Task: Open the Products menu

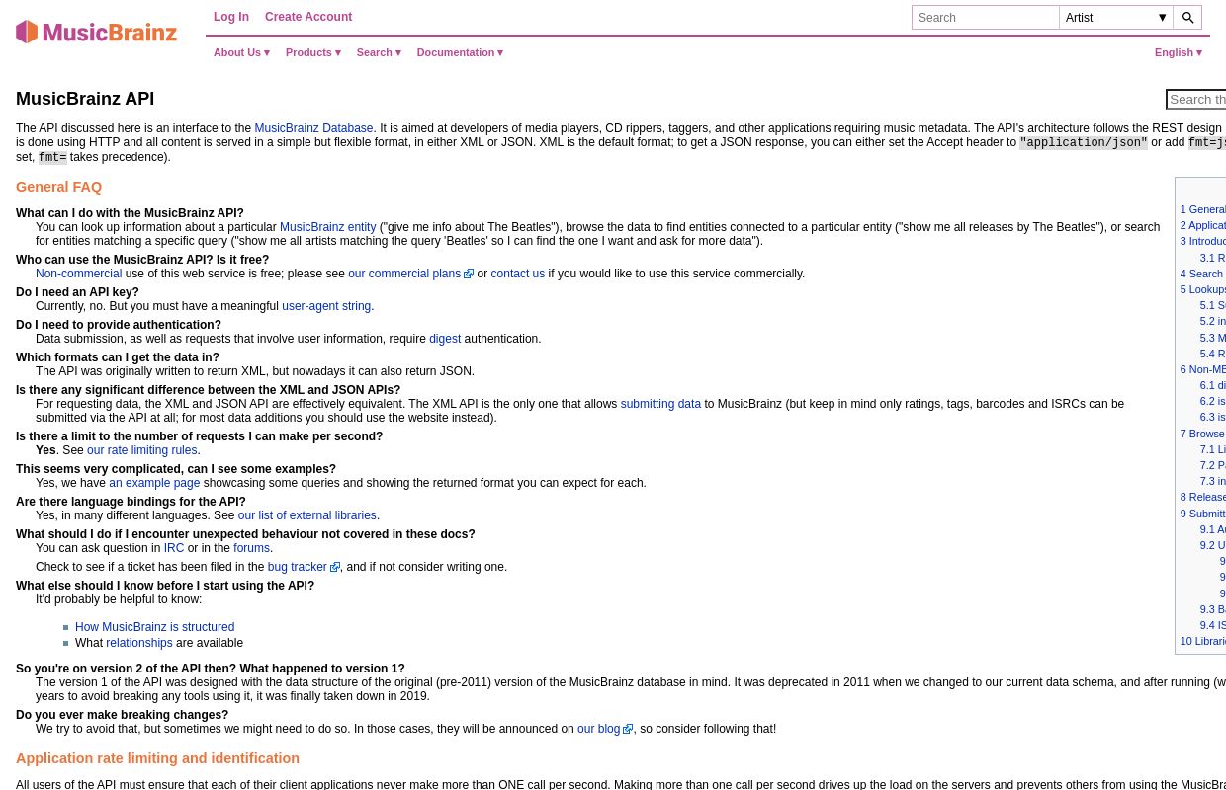Action: point(312,52)
